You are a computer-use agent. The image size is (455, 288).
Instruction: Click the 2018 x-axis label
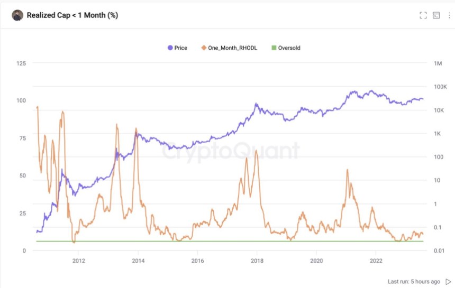click(x=257, y=261)
